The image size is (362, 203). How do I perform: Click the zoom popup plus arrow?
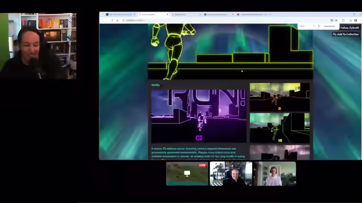tap(319, 27)
